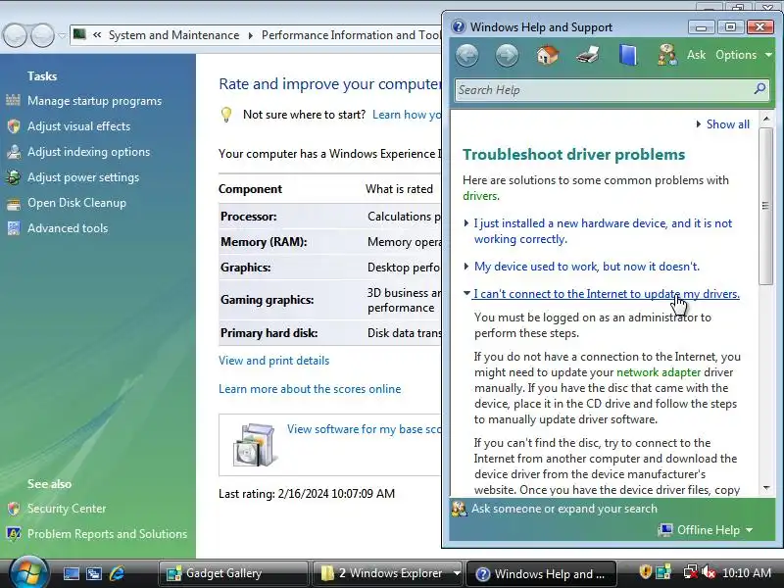
Task: Click the security shield tray icon
Action: pyautogui.click(x=645, y=572)
